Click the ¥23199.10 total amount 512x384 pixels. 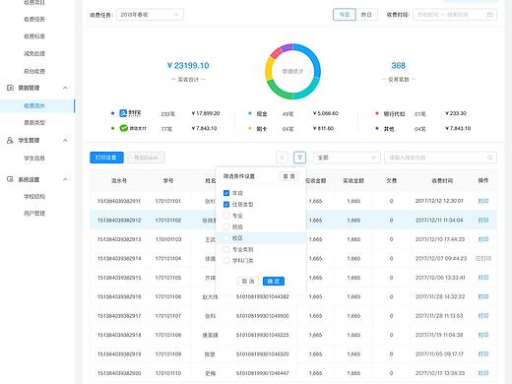tap(188, 66)
